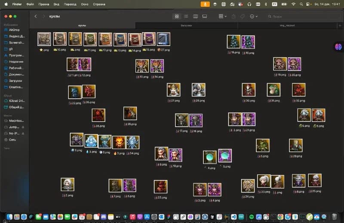Open Wi-Fi status in menu bar
The height and width of the screenshot is (223, 344).
(293, 4)
